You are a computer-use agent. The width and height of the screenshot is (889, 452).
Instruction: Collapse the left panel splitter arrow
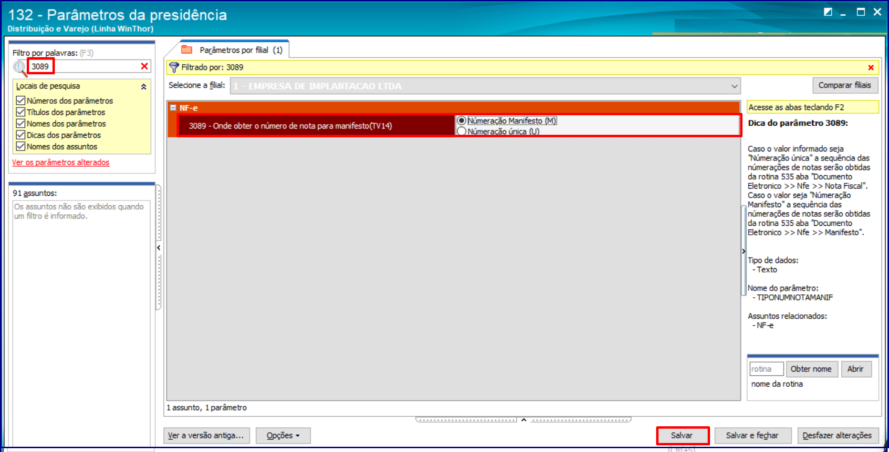158,248
